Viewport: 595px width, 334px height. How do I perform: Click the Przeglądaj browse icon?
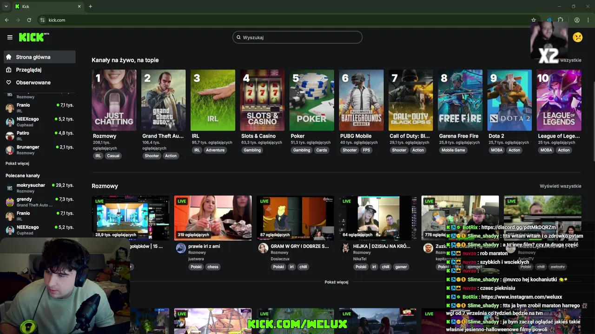(8, 70)
